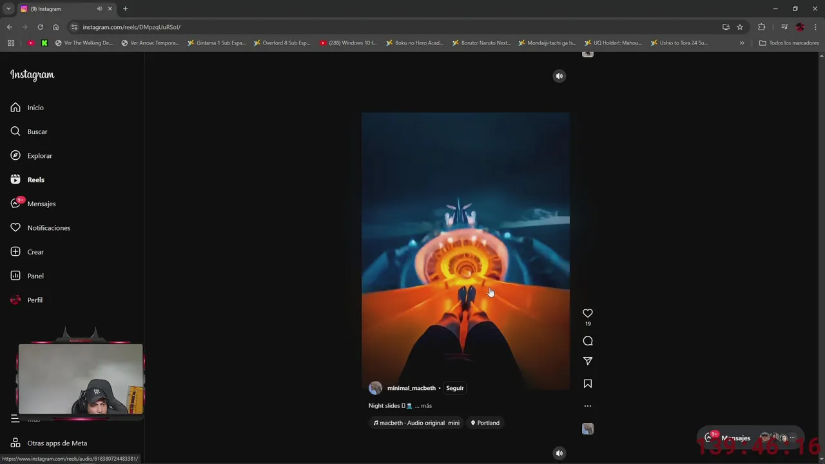
Task: Mute the Instagram tab audio
Action: [99, 9]
